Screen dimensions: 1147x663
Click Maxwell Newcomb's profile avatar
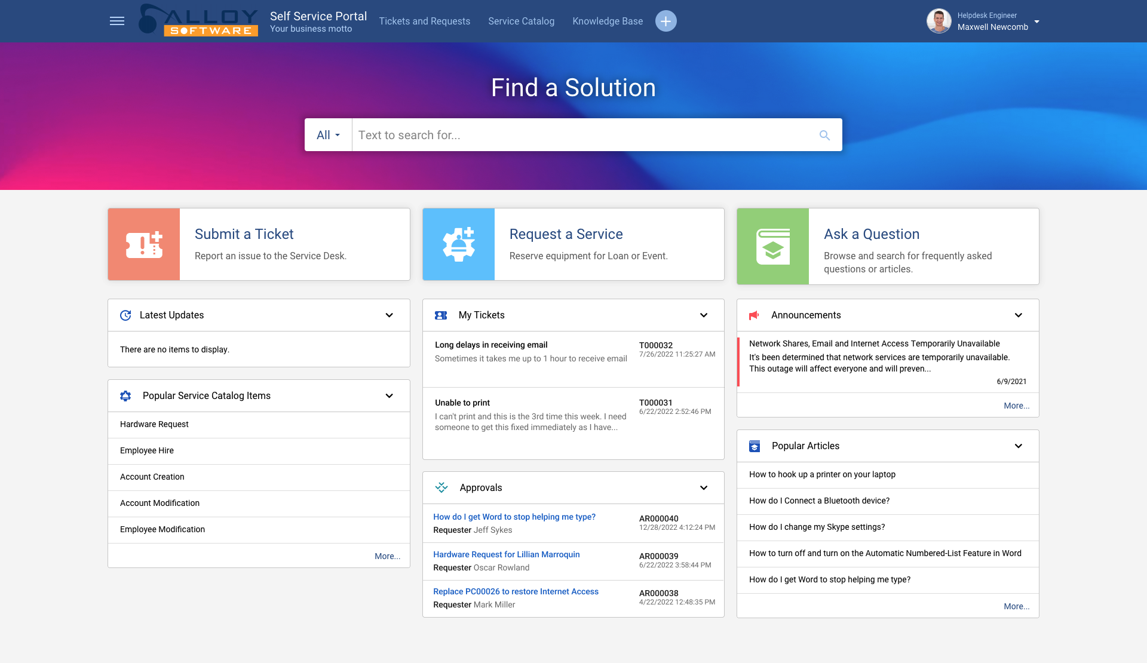point(939,22)
